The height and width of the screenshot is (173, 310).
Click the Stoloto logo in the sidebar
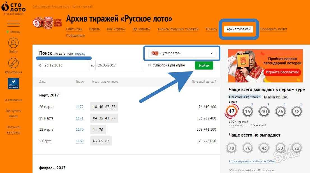click(x=13, y=8)
